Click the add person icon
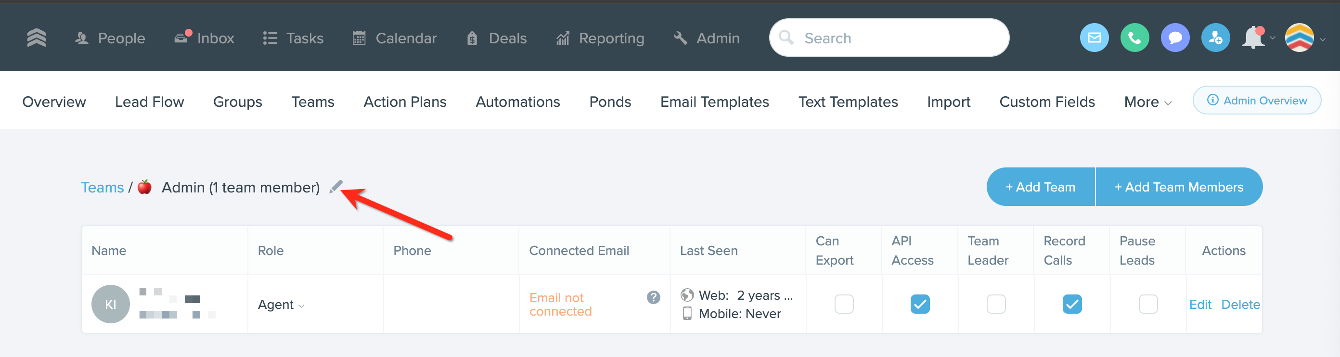The height and width of the screenshot is (357, 1340). [x=1215, y=38]
